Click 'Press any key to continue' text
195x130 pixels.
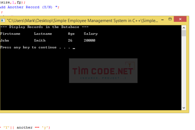(x=28, y=47)
